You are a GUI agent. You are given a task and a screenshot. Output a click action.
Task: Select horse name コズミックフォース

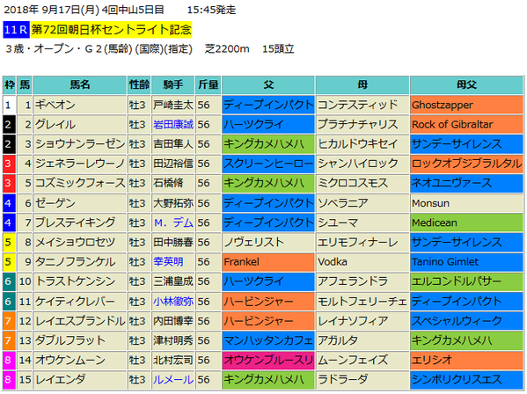pos(80,183)
